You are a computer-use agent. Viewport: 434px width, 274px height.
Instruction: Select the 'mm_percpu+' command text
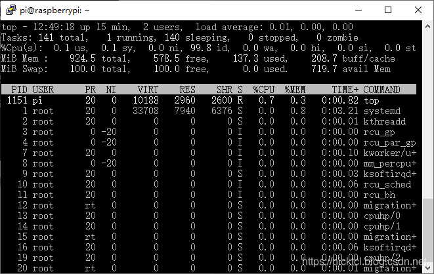[x=390, y=163]
